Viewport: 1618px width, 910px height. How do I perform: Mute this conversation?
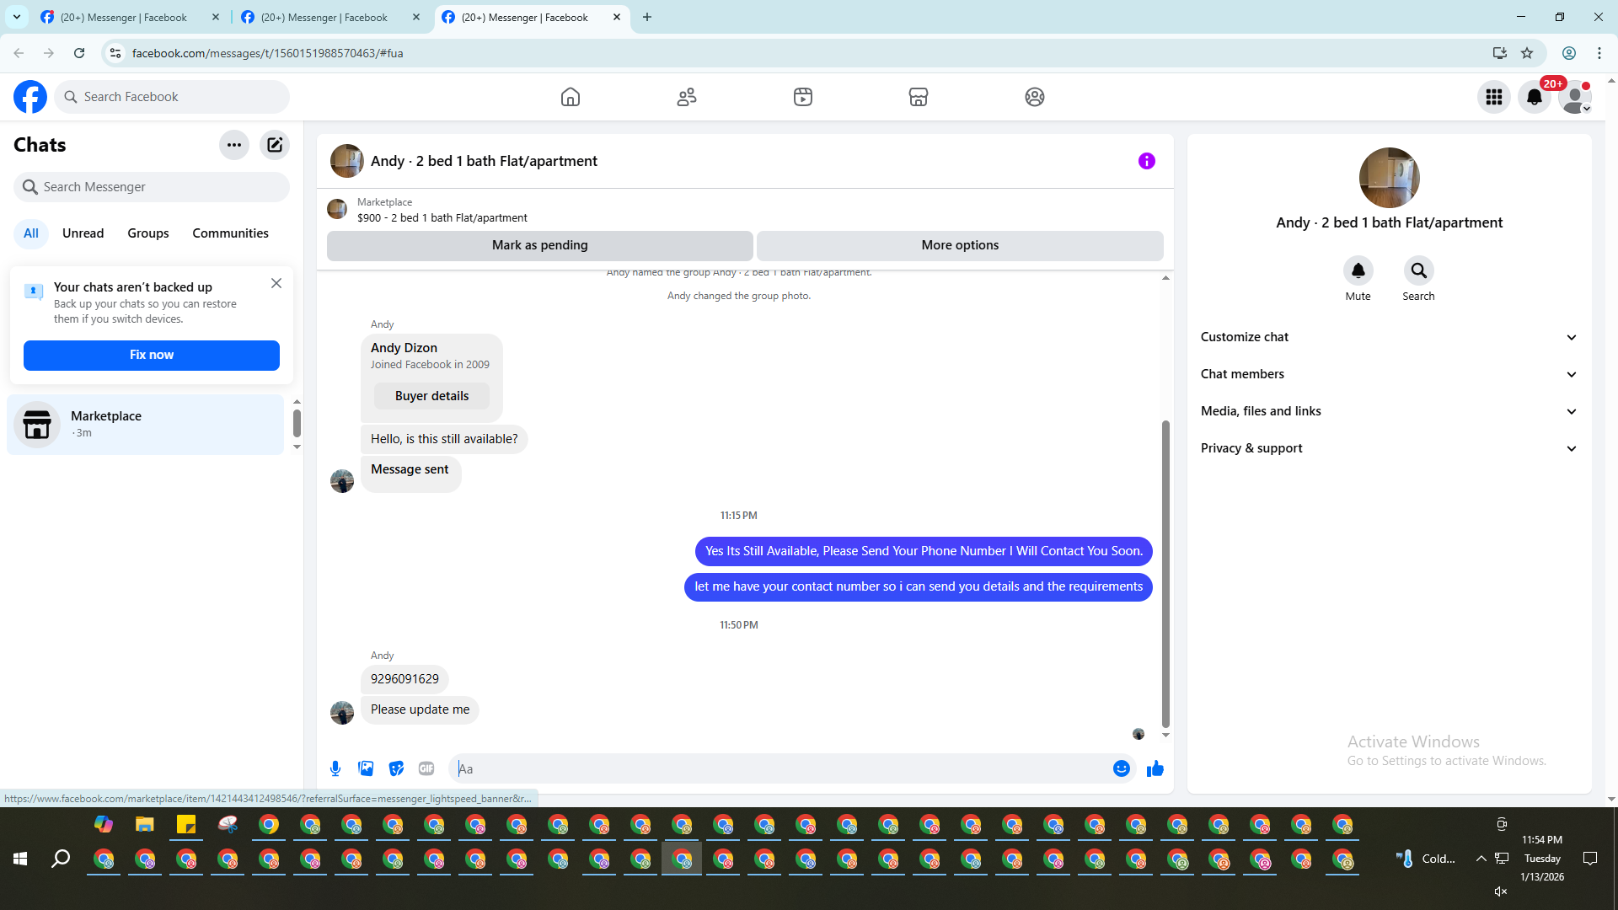click(x=1358, y=271)
